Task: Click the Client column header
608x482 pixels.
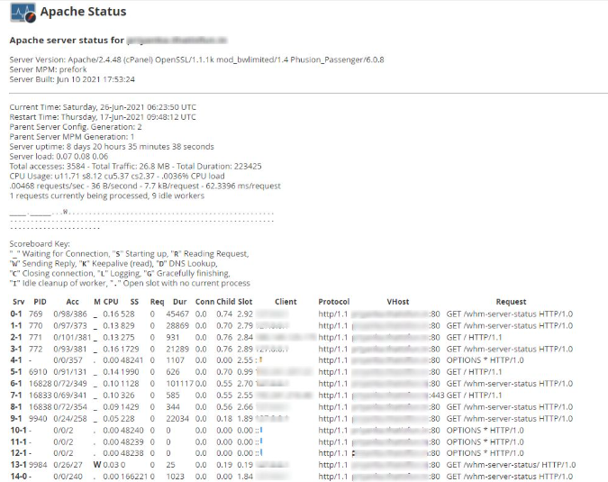Action: tap(286, 302)
